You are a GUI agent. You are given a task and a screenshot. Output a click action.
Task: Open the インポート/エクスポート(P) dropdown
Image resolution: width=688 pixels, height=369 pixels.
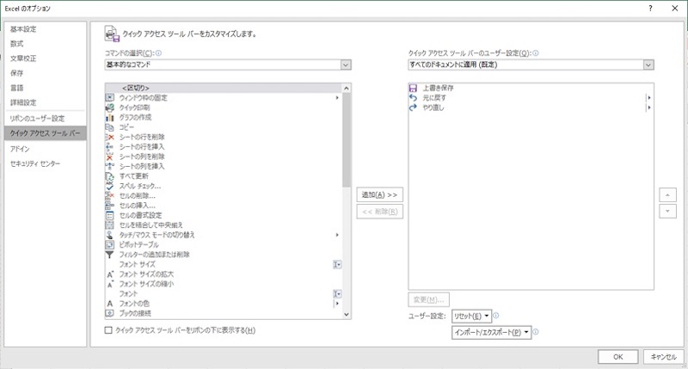(x=491, y=333)
